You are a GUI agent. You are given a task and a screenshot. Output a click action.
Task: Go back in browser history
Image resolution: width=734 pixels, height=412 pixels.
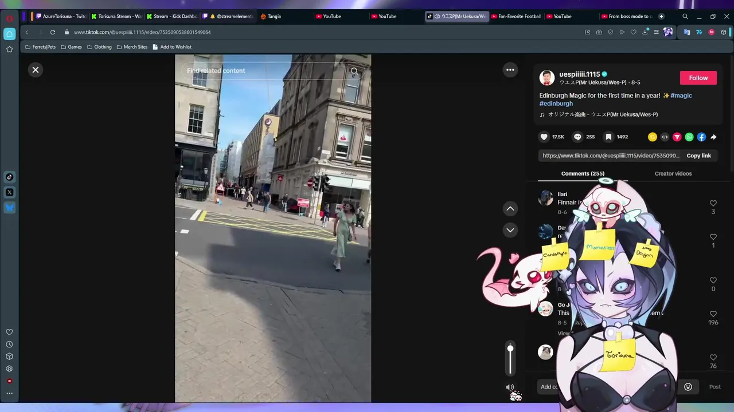(26, 32)
